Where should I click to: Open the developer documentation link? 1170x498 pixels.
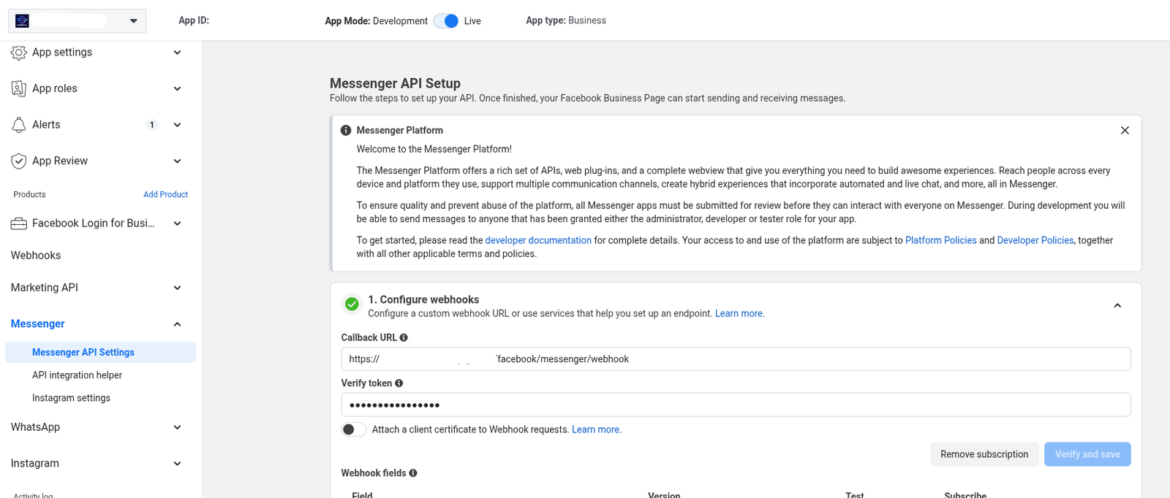click(x=538, y=240)
